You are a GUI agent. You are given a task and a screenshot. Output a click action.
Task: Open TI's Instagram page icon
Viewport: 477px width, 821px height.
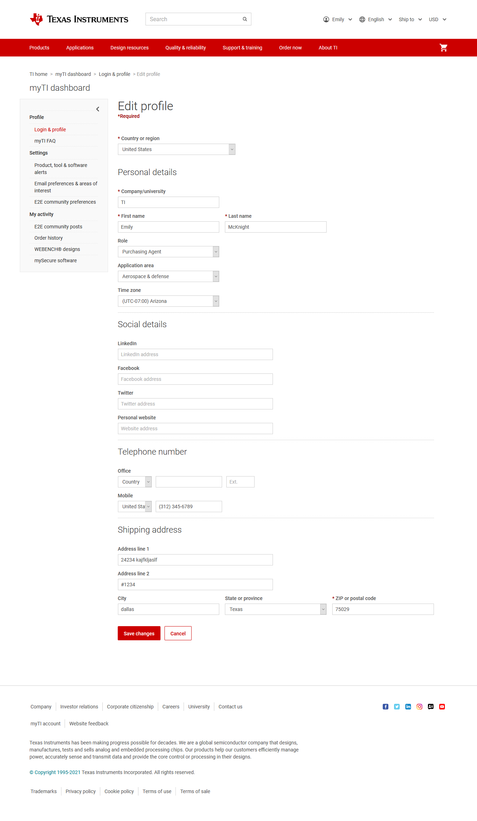pos(419,707)
